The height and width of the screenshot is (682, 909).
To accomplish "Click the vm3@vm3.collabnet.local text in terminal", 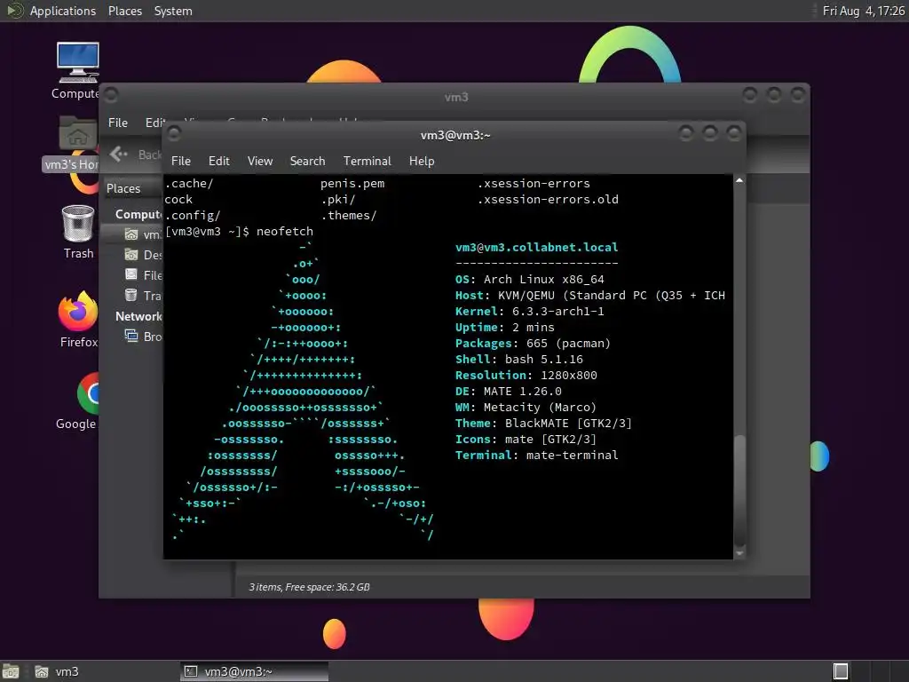I will 536,247.
